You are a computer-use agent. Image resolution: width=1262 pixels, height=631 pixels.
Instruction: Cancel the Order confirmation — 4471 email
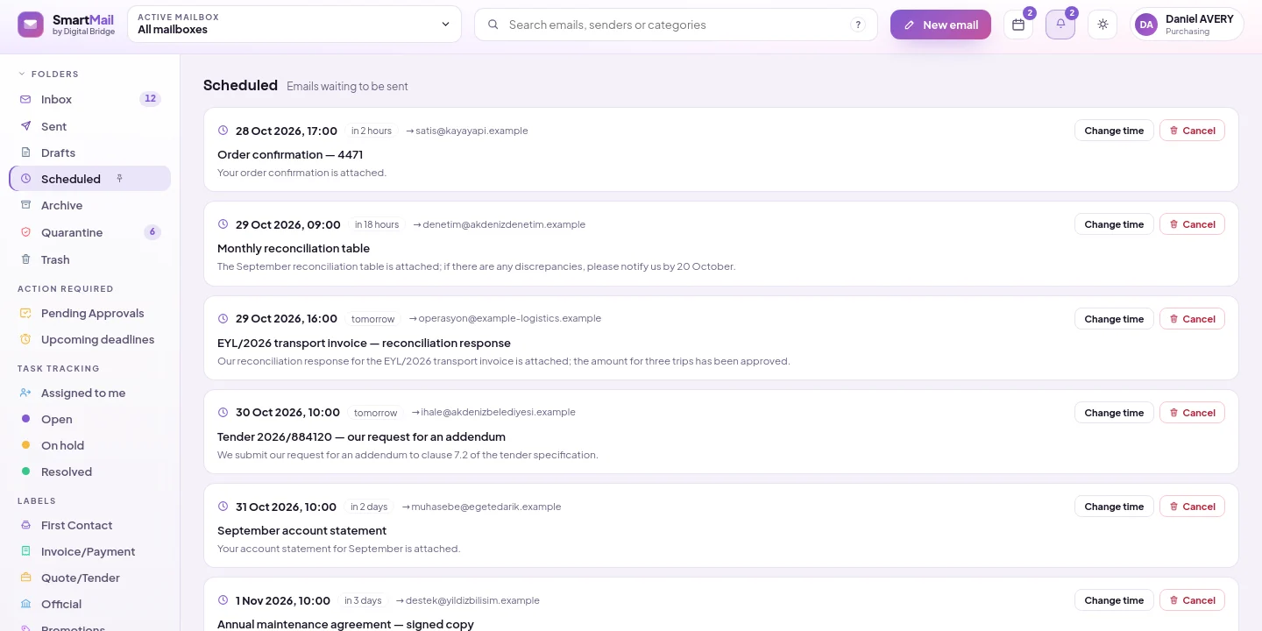(1192, 131)
